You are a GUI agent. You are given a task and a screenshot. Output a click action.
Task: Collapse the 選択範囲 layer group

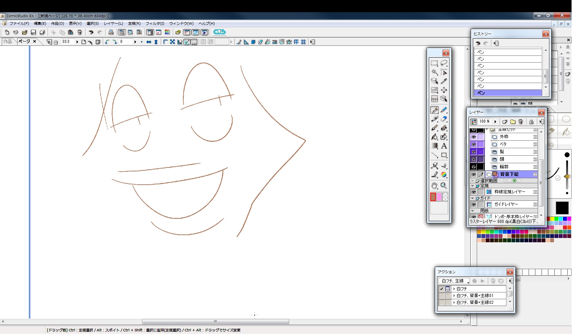472,181
